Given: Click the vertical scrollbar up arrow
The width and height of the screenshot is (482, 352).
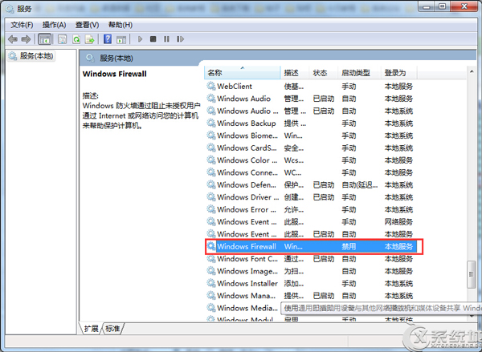Looking at the screenshot, I should point(472,71).
